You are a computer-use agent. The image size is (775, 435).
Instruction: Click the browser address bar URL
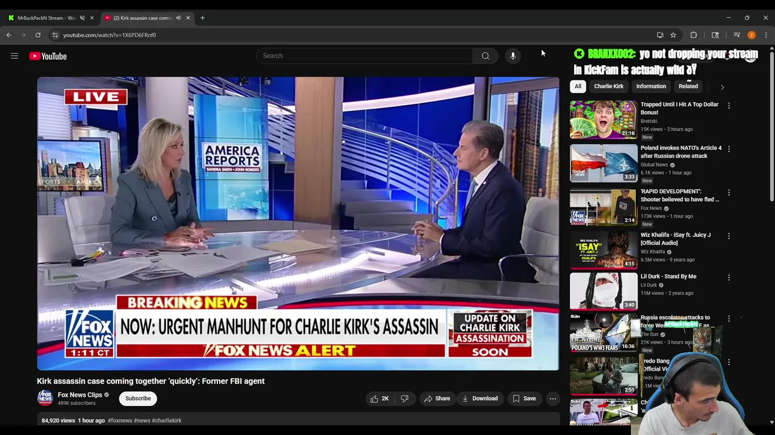110,35
